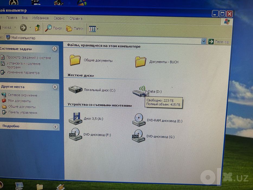This screenshot has height=190, width=253.
Task: Minimize the Мой компьютер window
Action: point(215,14)
